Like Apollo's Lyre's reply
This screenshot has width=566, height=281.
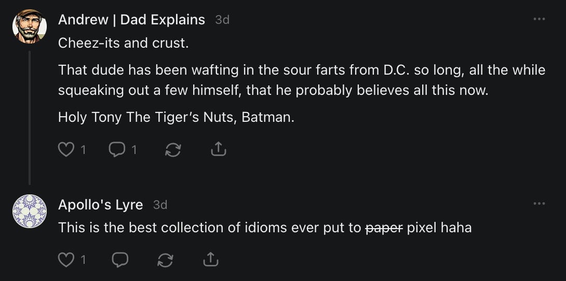click(x=66, y=259)
